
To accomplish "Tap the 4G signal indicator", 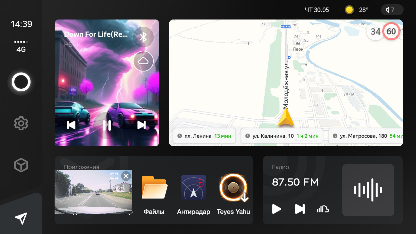I will pyautogui.click(x=21, y=47).
